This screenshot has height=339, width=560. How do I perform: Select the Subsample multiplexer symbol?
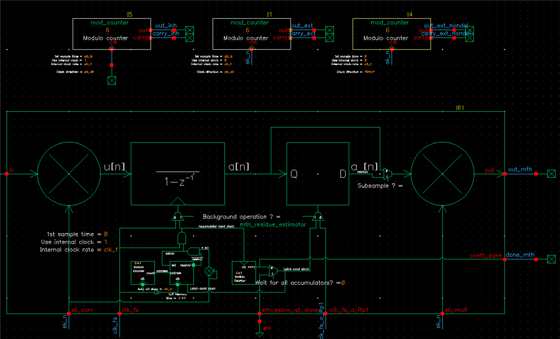point(388,174)
